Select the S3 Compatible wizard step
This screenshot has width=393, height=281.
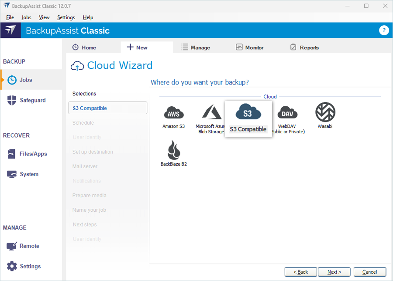[108, 108]
